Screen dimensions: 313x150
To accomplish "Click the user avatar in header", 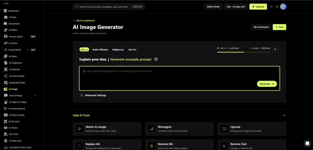I will tap(283, 7).
